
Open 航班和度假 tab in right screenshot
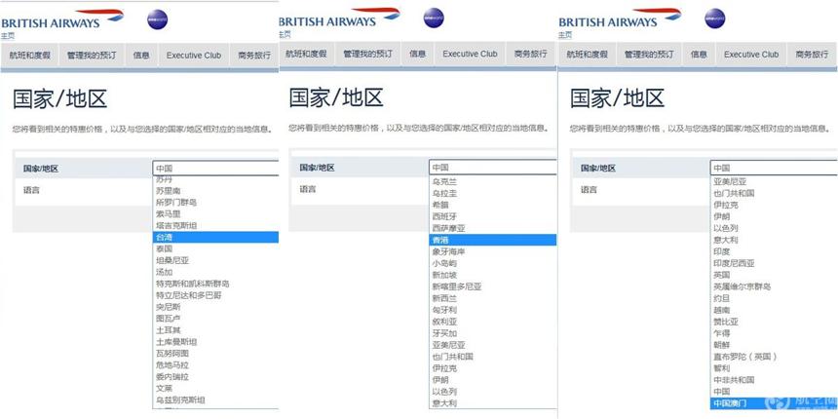click(587, 55)
